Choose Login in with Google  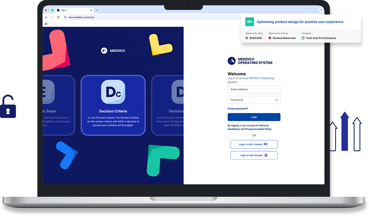coord(254,155)
